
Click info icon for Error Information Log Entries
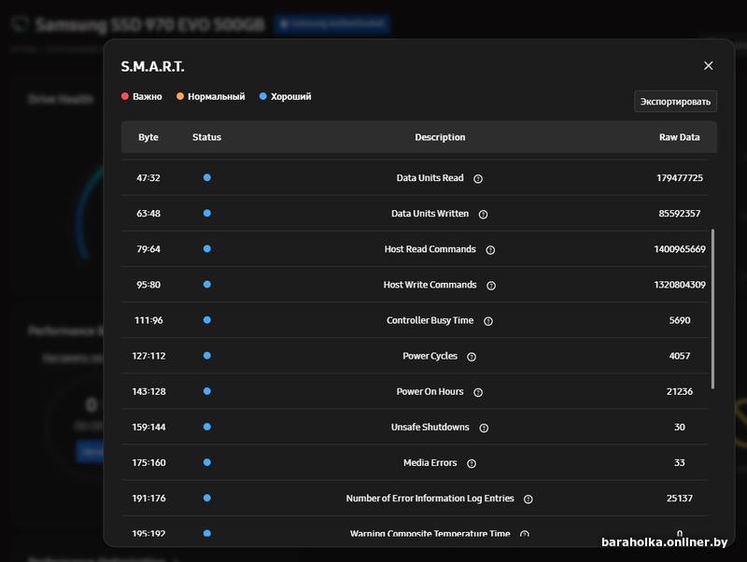click(x=529, y=499)
